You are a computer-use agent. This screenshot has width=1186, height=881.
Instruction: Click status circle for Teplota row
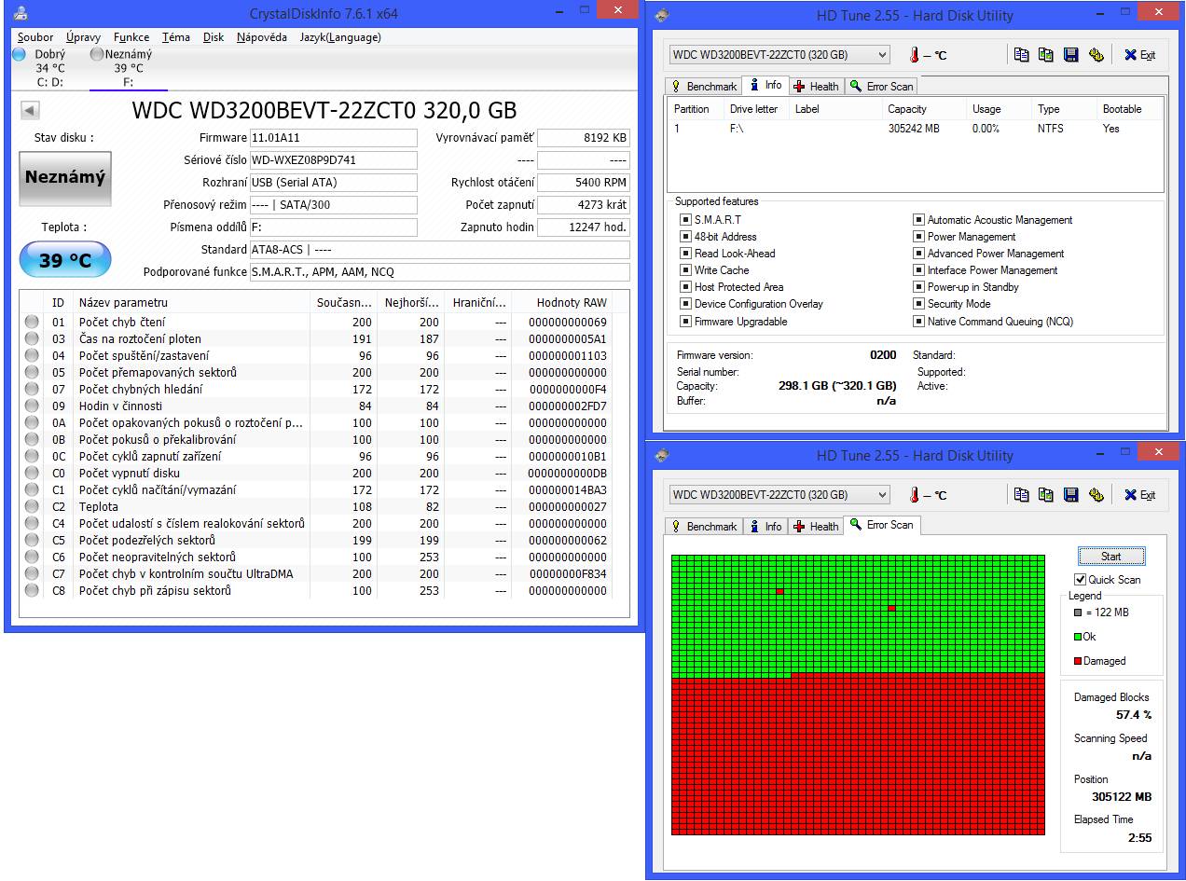click(x=32, y=506)
